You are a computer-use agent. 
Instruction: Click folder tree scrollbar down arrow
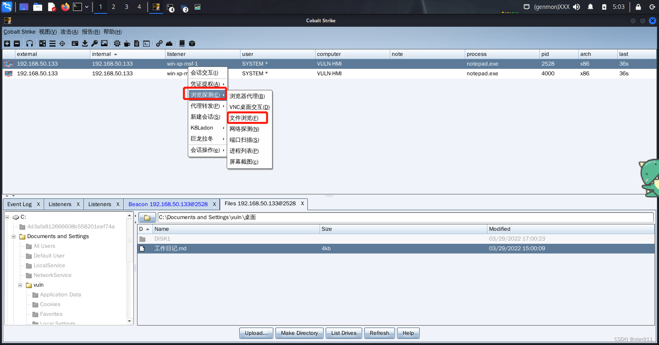[x=130, y=321]
